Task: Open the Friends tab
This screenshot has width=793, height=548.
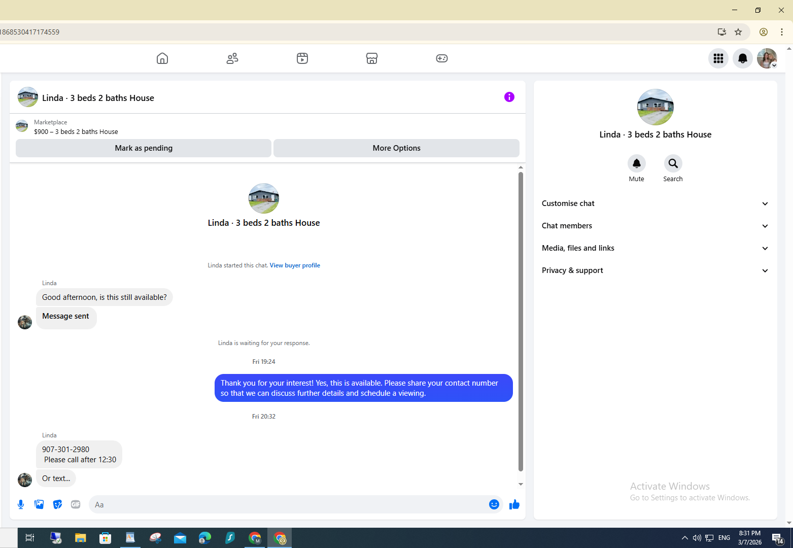Action: [232, 58]
